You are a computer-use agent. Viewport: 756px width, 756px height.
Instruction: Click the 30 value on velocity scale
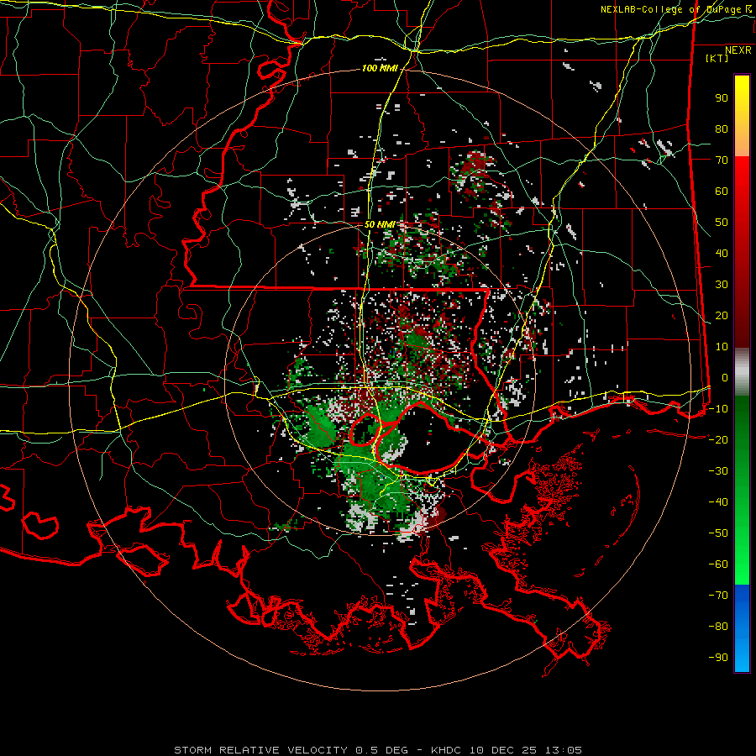coord(722,285)
